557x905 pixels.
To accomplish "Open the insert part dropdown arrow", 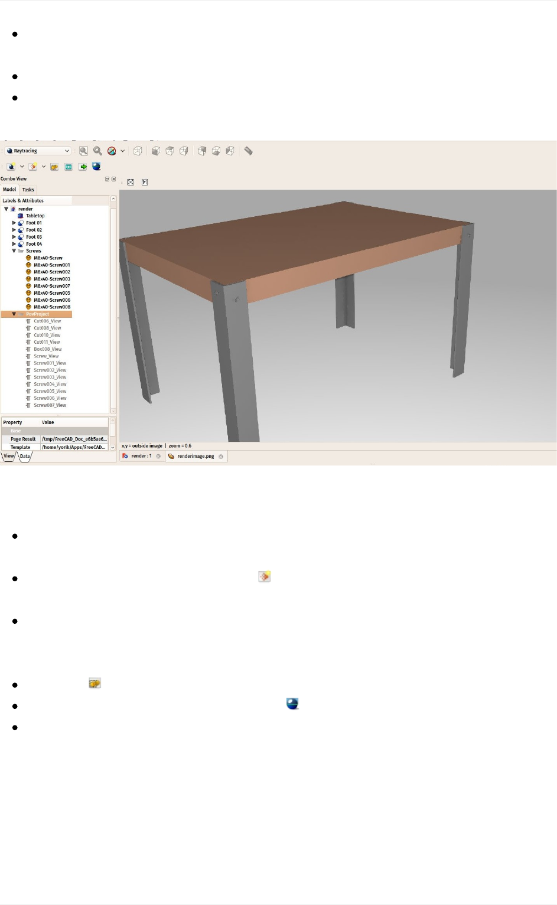I will [x=43, y=167].
